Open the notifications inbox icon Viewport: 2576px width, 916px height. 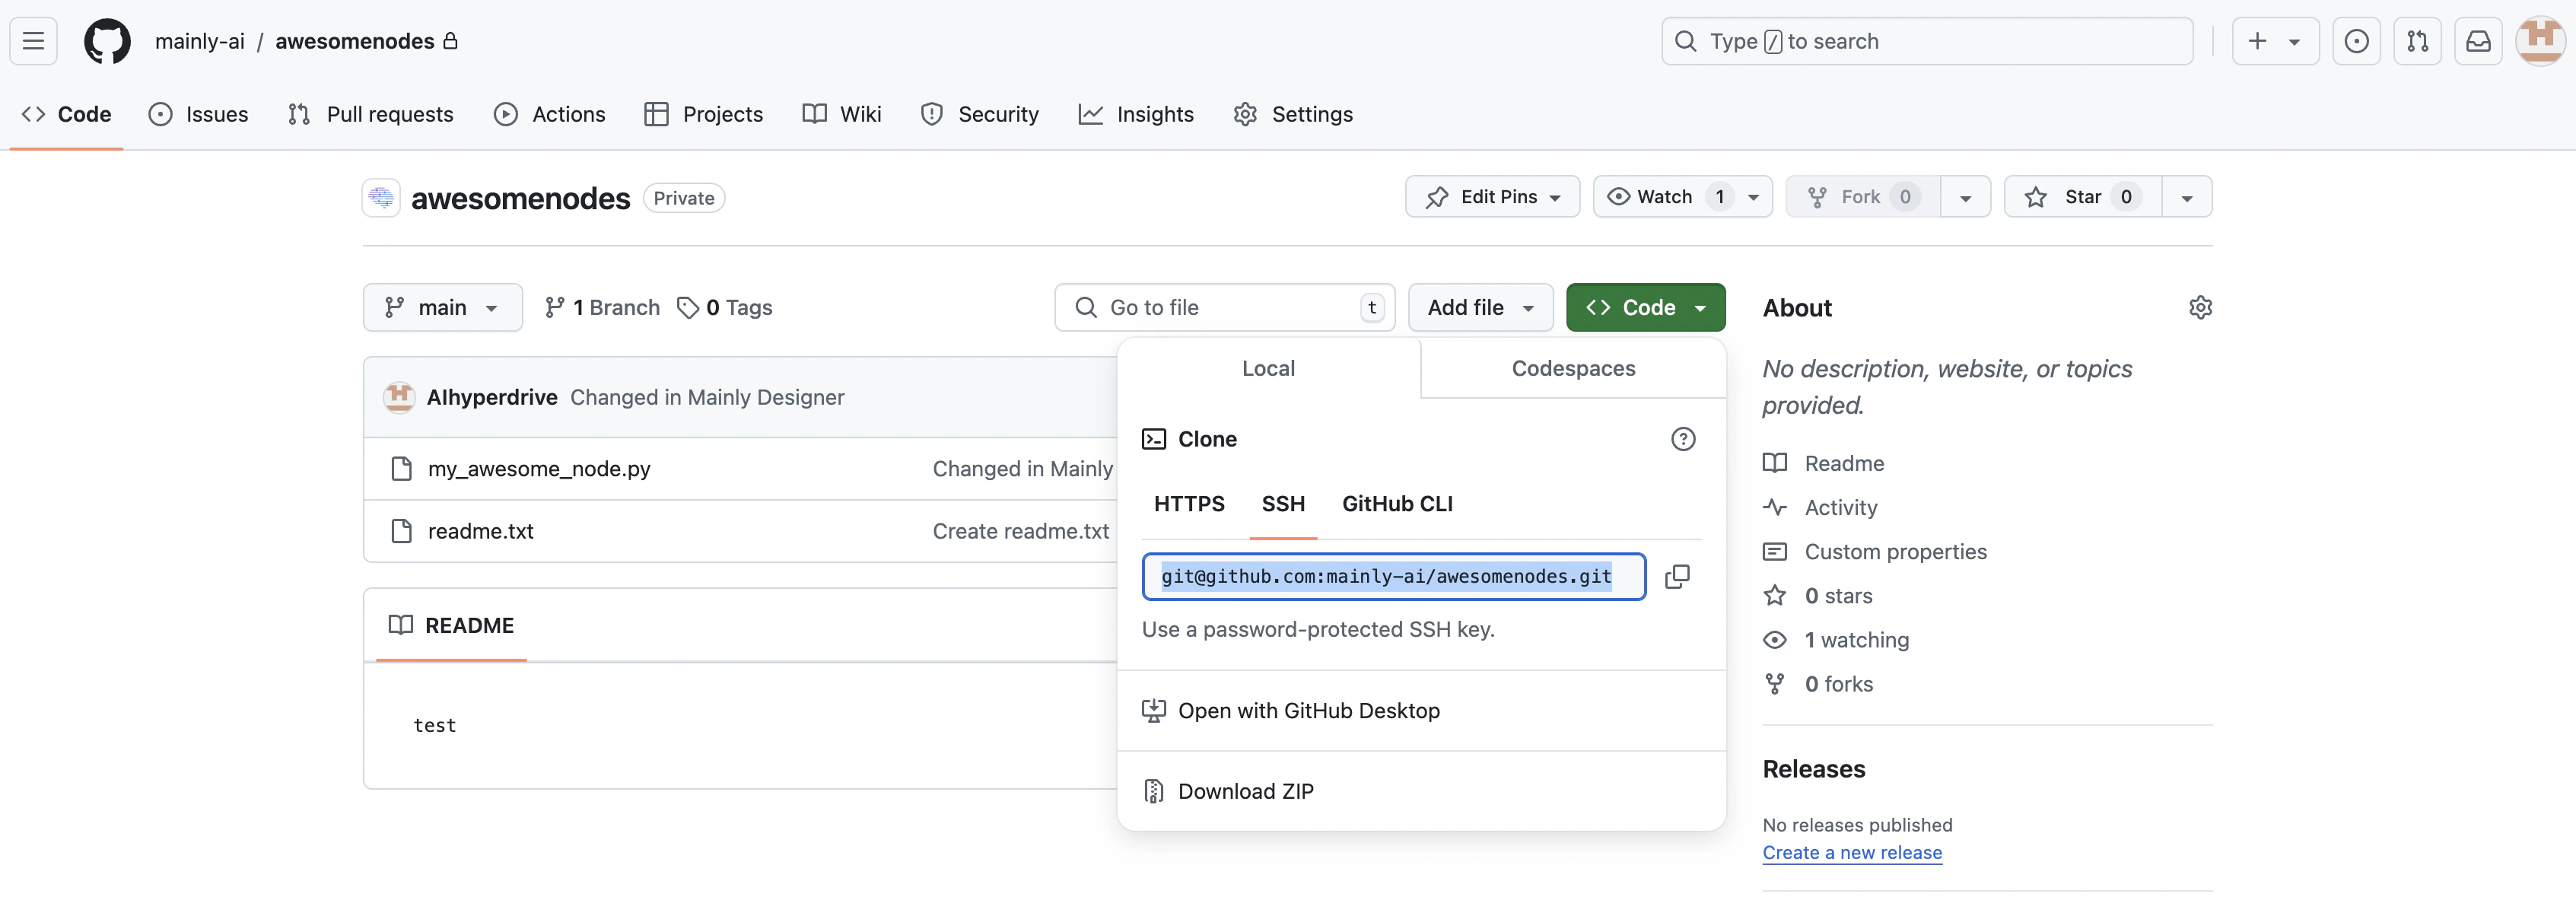(2478, 41)
